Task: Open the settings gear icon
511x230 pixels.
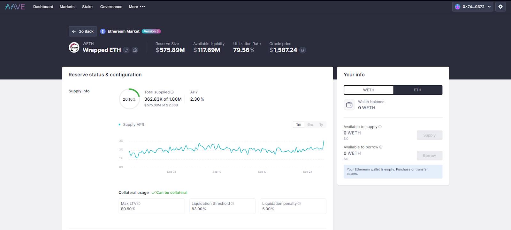Action: [500, 7]
